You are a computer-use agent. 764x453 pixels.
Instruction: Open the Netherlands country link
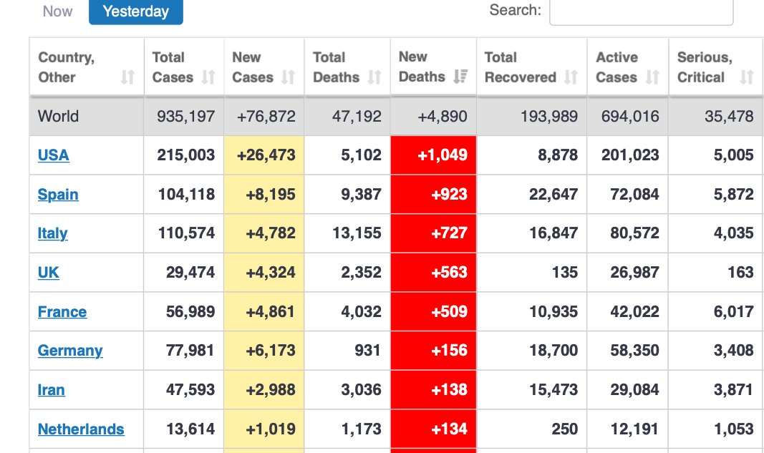click(81, 429)
